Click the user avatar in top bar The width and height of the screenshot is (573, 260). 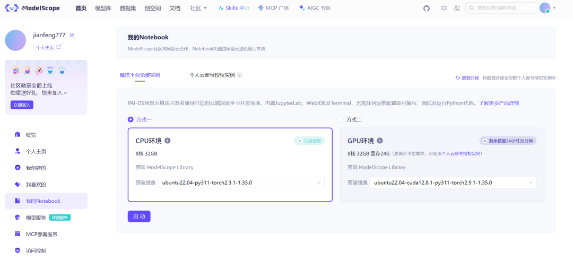[545, 8]
